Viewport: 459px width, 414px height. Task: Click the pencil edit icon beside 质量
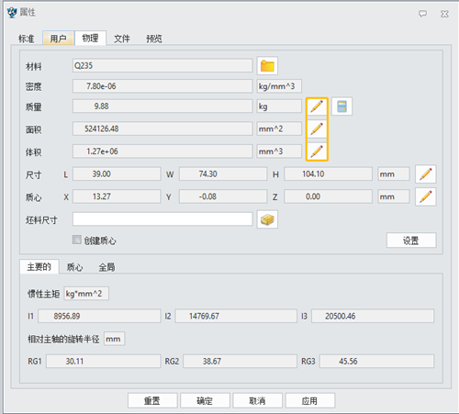(317, 106)
